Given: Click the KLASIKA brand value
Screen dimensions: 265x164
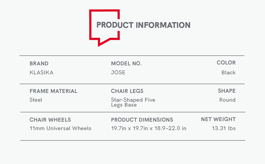Looking at the screenshot, I should click(x=41, y=73).
